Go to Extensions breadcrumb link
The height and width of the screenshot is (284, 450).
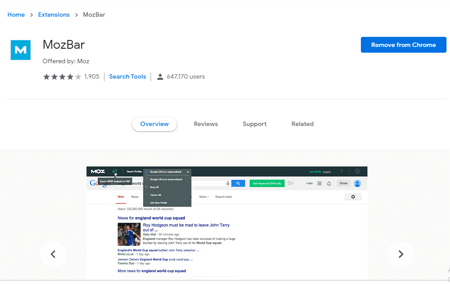click(x=54, y=14)
